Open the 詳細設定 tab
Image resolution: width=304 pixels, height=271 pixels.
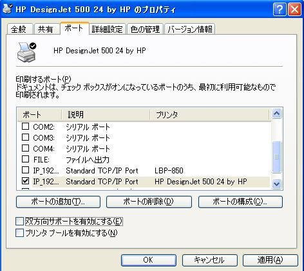click(108, 29)
